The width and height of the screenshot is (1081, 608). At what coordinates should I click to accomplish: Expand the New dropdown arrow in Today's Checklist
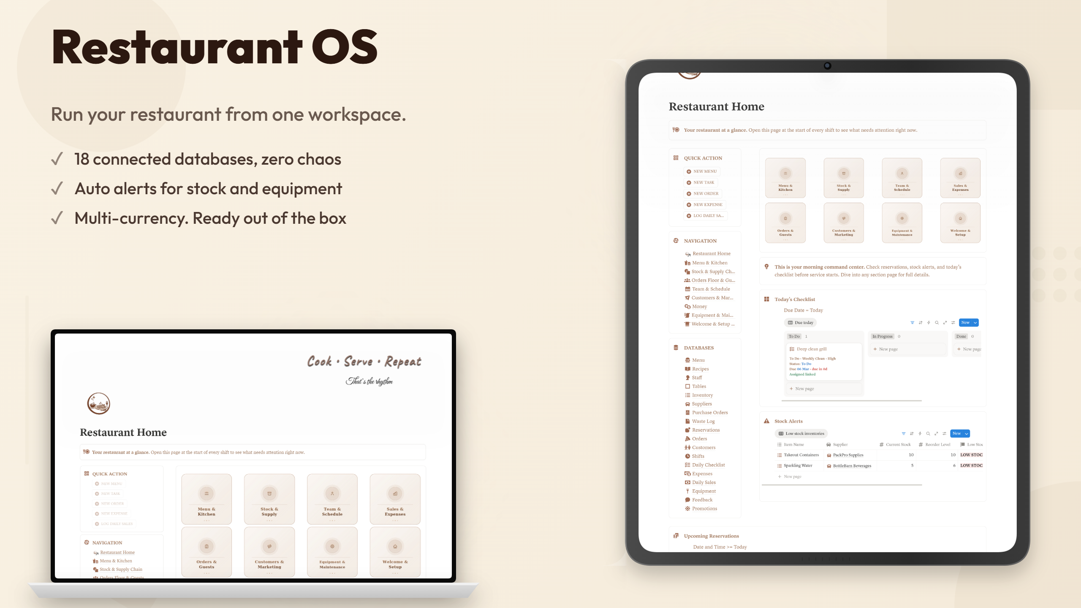[x=975, y=323]
